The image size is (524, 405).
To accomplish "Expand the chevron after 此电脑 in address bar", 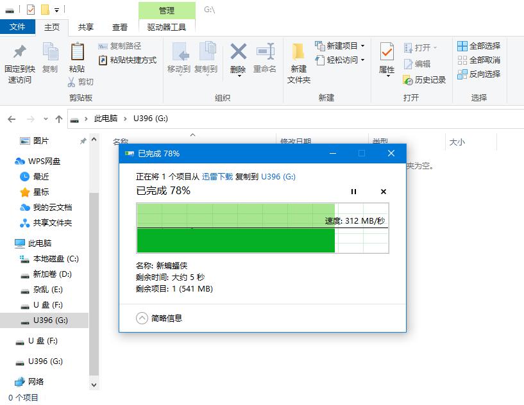I will [125, 119].
